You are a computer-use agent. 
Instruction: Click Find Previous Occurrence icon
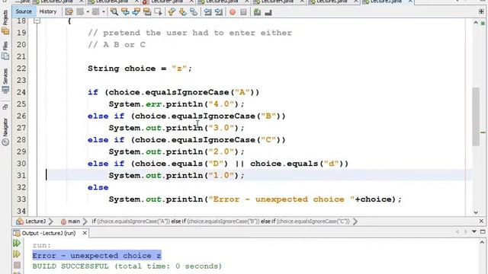point(125,12)
